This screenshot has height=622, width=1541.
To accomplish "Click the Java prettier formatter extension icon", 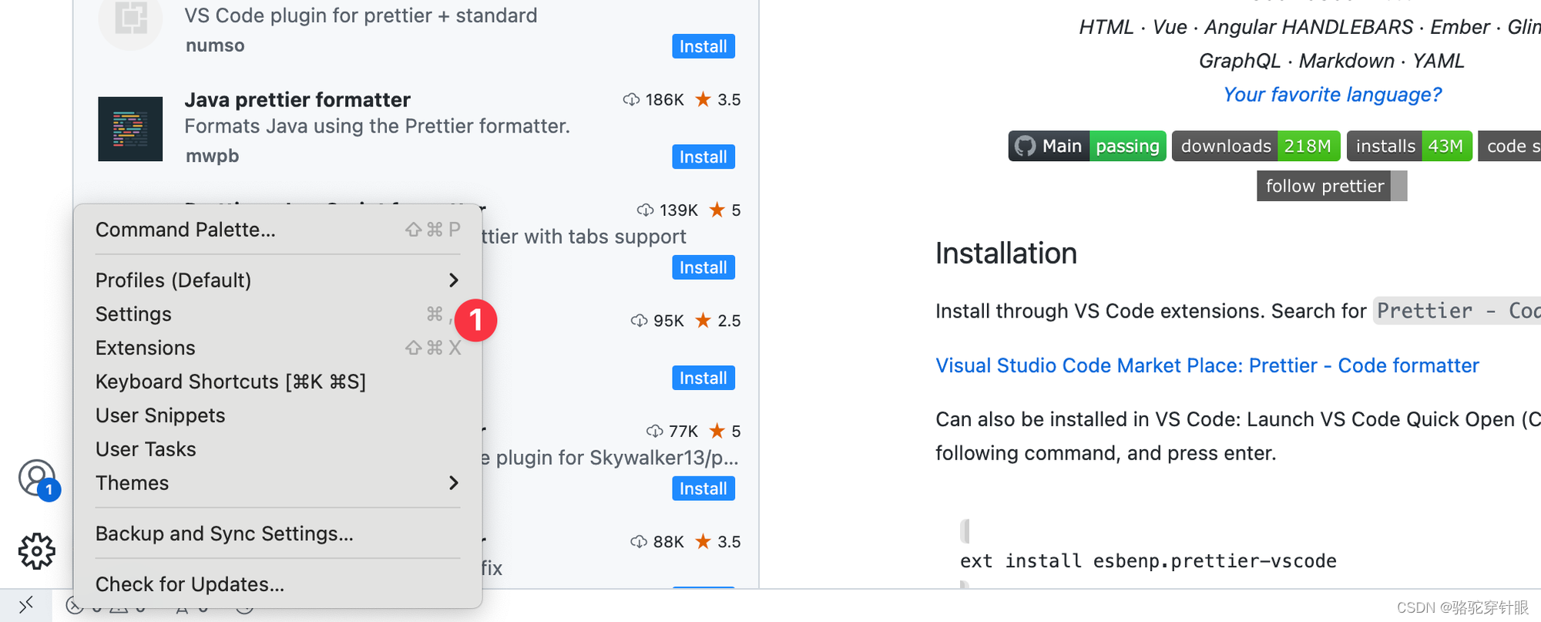I will (x=130, y=129).
